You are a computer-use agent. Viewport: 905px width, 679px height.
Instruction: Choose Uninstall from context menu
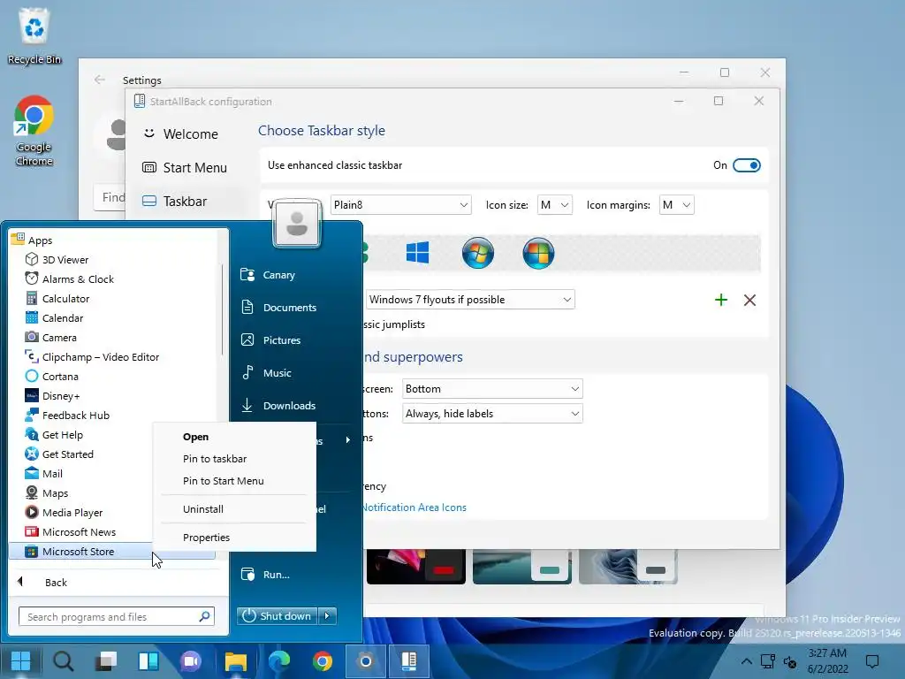pos(203,509)
